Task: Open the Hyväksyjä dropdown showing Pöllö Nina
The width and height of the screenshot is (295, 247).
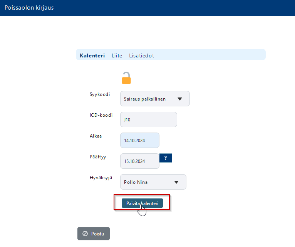Action: coord(148,182)
